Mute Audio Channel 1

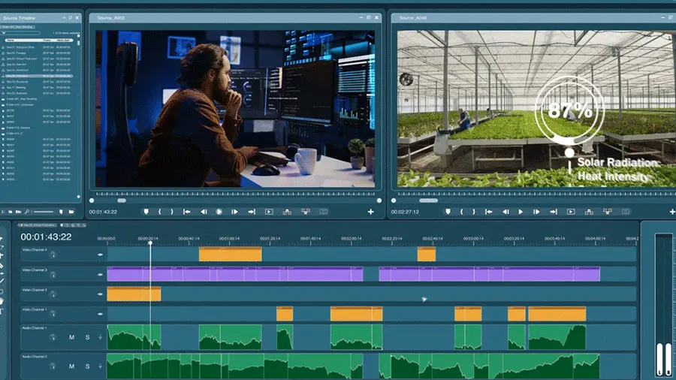[72, 337]
